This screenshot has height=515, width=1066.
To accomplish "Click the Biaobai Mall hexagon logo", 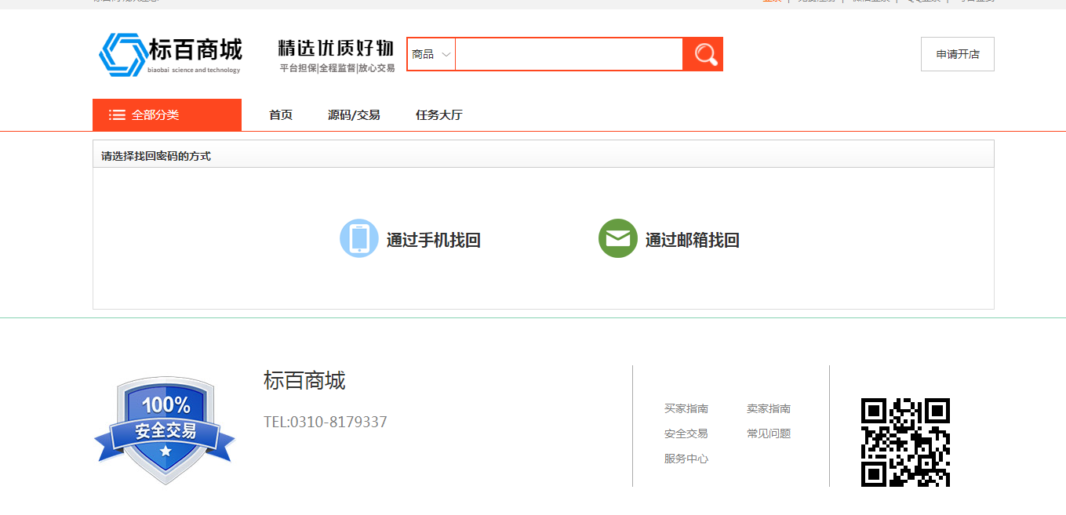I will (x=122, y=54).
